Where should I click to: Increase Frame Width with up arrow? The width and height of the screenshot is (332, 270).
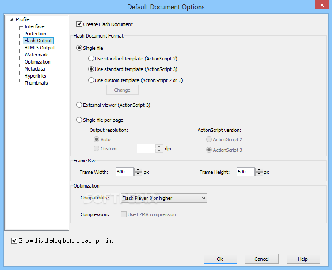[138, 170]
